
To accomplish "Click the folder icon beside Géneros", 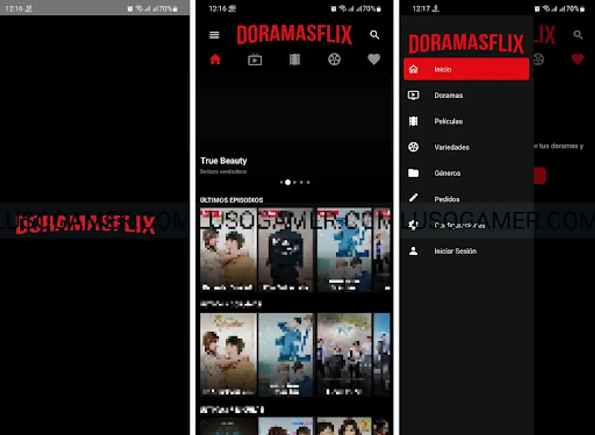I will click(x=413, y=173).
